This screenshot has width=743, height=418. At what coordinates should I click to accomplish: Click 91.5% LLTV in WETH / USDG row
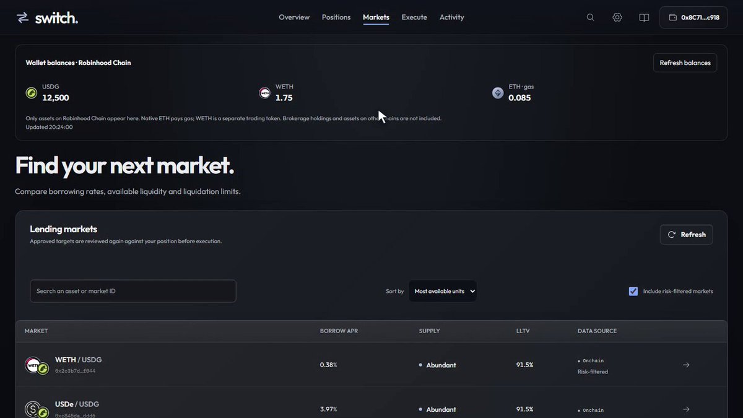coord(524,365)
